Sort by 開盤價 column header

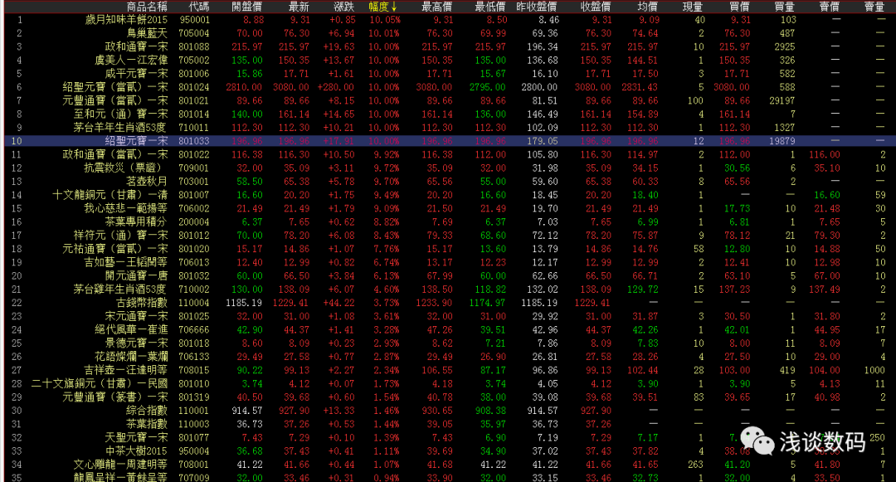[x=247, y=7]
